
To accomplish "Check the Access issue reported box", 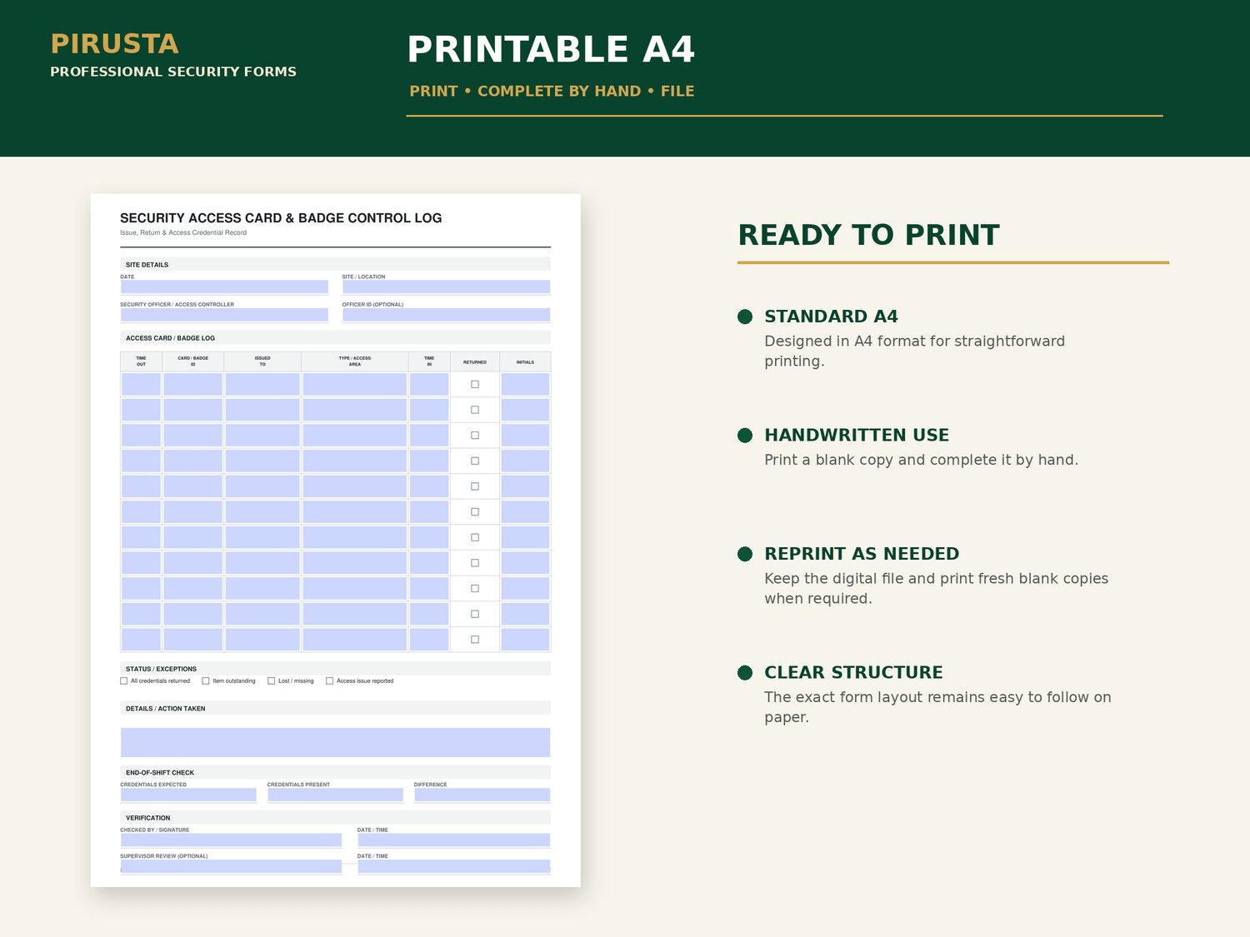I will [x=329, y=681].
